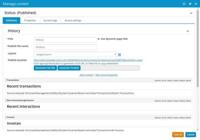Viewport: 200px width, 140px height.
Task: Click the drag handle of New InteractionLogCommon
Action: 6,100
